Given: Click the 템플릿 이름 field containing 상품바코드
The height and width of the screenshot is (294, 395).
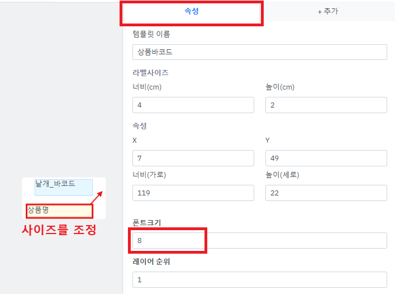Looking at the screenshot, I should pos(259,52).
